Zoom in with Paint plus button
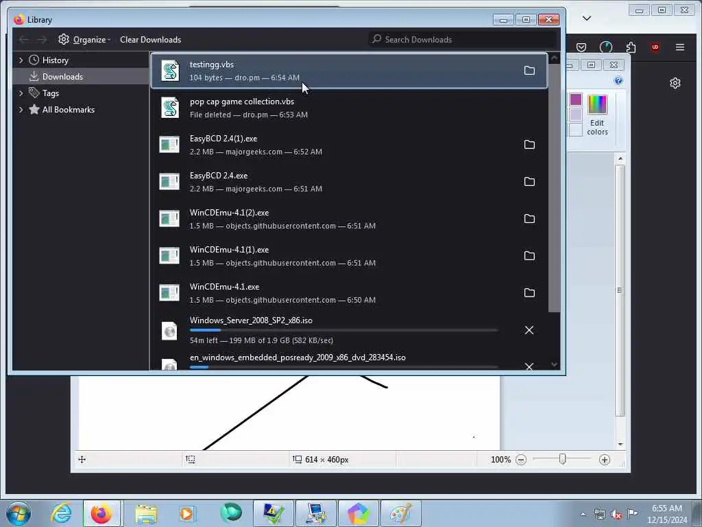The height and width of the screenshot is (527, 702). [x=605, y=460]
